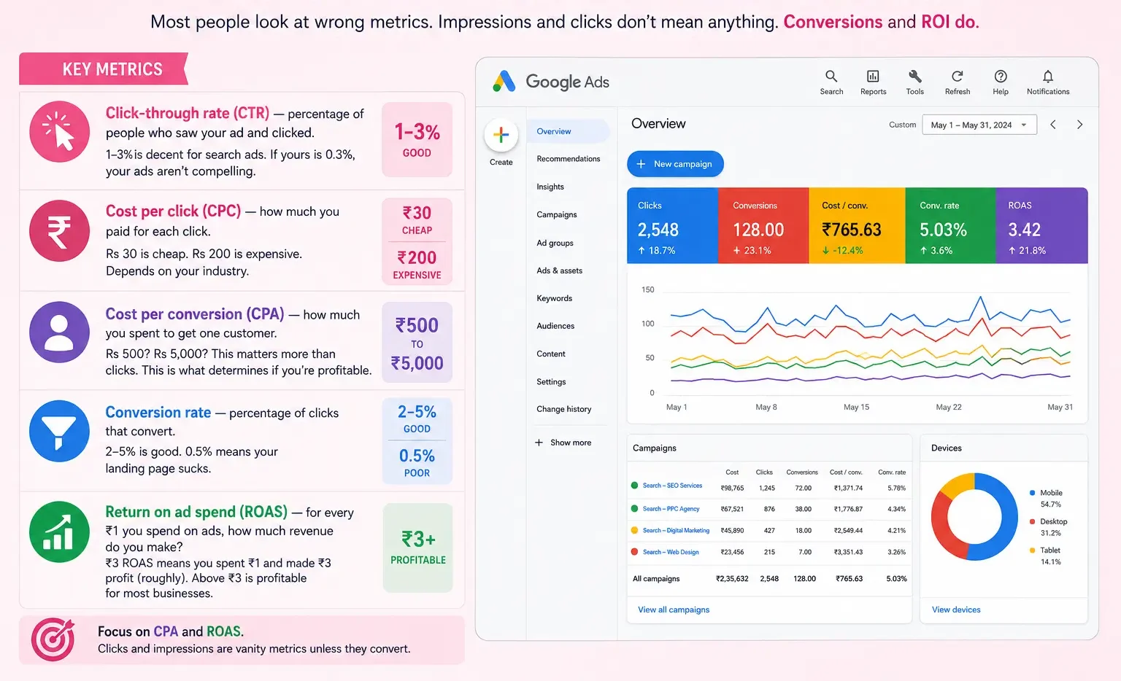The height and width of the screenshot is (681, 1121).
Task: Expand Show more in sidebar
Action: pos(563,443)
